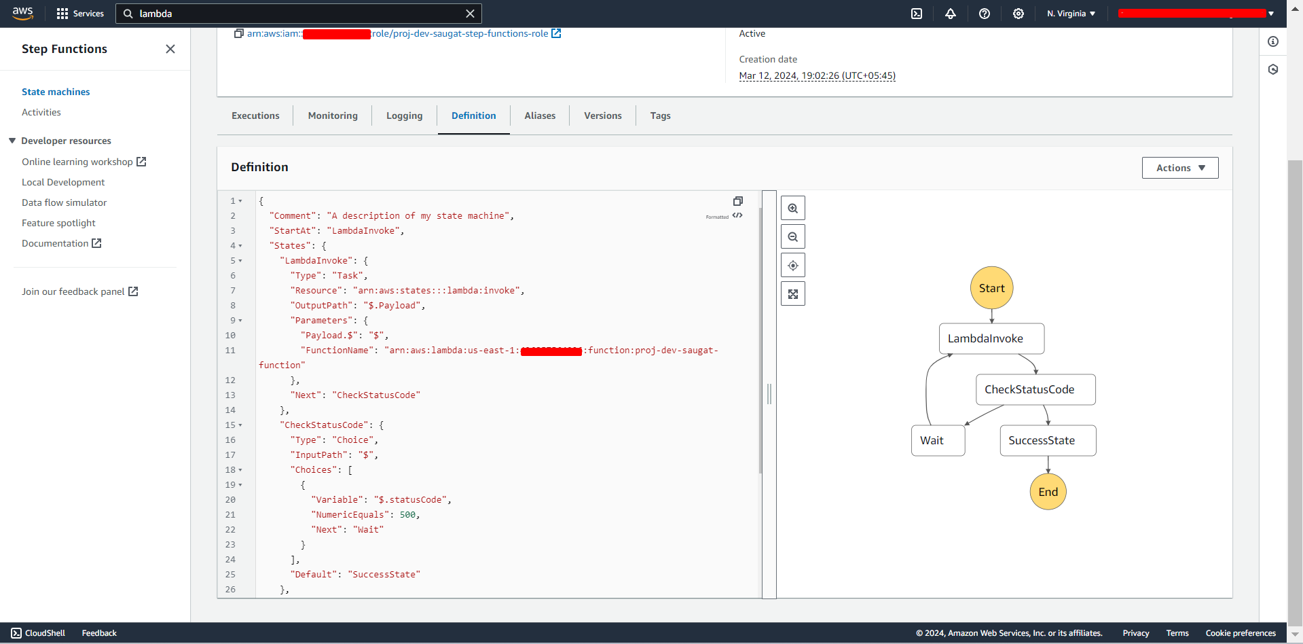Switch to the Aliases tab

[540, 115]
